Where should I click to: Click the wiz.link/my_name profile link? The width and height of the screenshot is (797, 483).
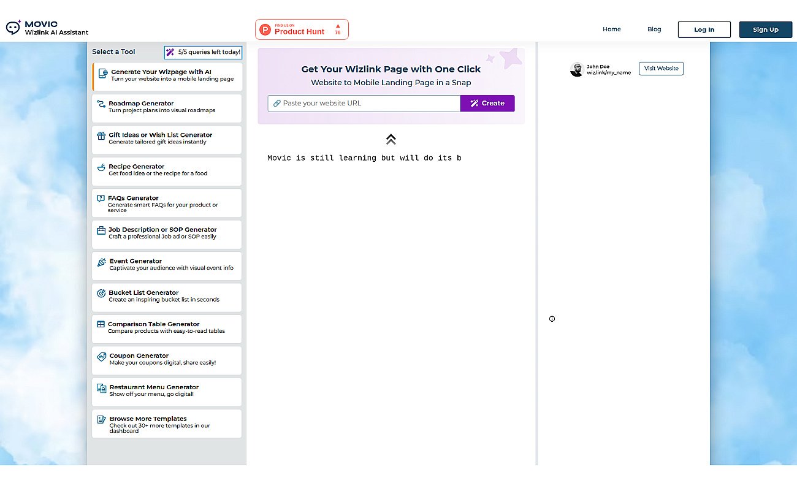click(x=609, y=73)
